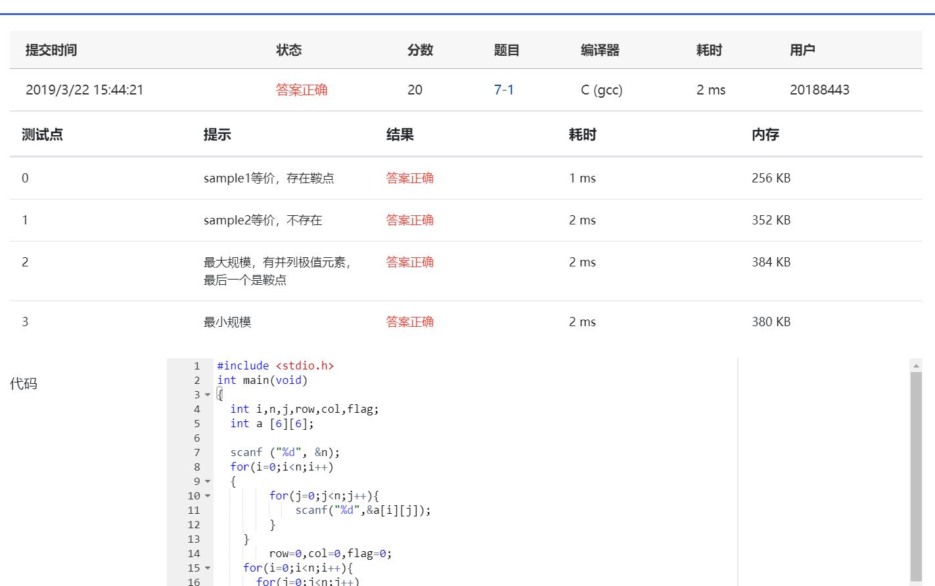935x586 pixels.
Task: Click code line scanf ("%d", &n);
Action: (285, 452)
